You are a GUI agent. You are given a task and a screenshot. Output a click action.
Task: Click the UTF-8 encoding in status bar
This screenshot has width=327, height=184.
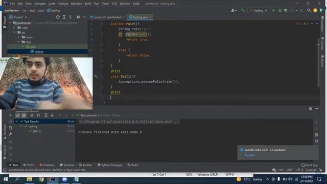click(x=299, y=170)
